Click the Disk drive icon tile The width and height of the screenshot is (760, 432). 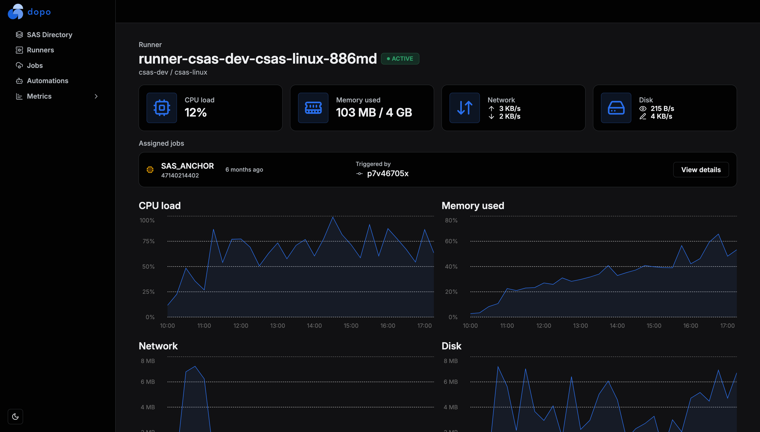616,108
